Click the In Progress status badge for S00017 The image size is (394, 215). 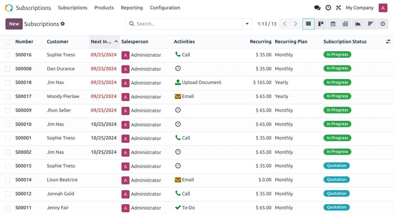pos(337,96)
